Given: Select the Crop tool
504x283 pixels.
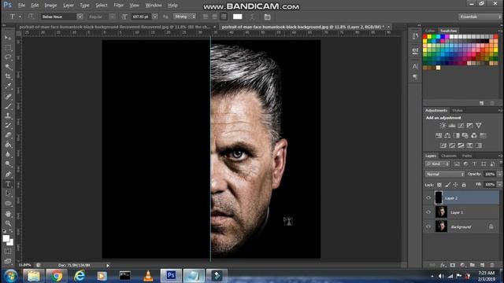Looking at the screenshot, I should [8, 76].
